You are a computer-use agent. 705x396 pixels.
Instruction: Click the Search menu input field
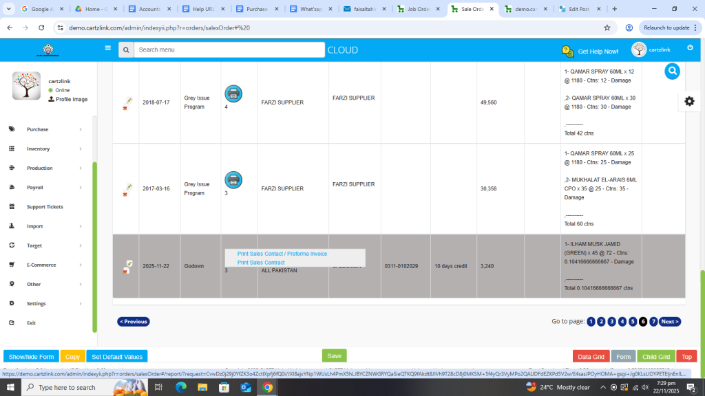pos(229,49)
